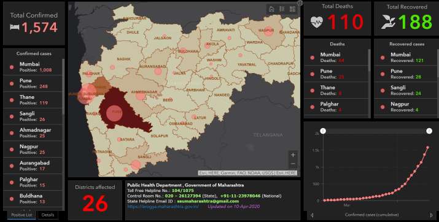Viewport: 439px width, 222px height.
Task: Click the Confirmed cases list scrollbar
Action: coord(63,86)
